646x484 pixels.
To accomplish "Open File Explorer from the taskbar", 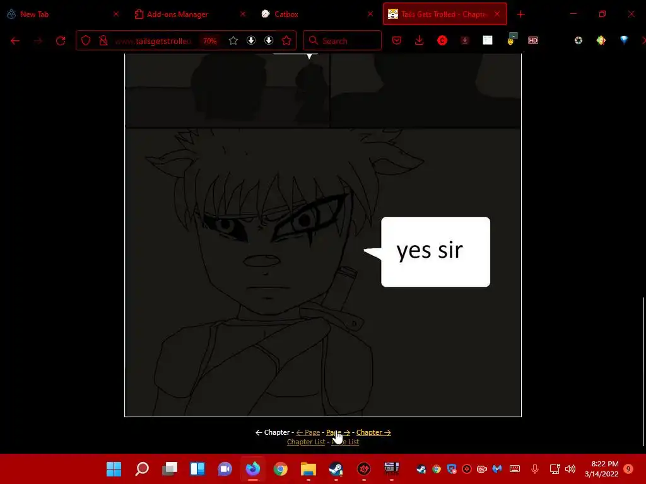I will click(308, 469).
